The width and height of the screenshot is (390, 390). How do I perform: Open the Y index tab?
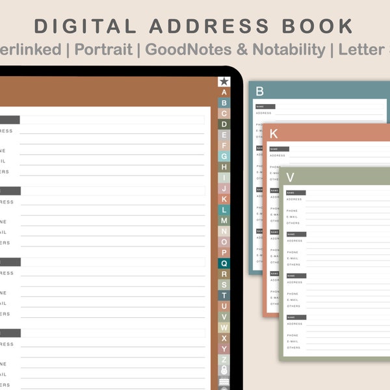tap(224, 349)
